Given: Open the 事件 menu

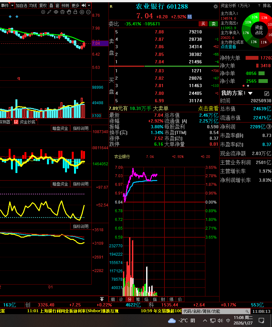Looking at the screenshot, I should click(5, 5).
